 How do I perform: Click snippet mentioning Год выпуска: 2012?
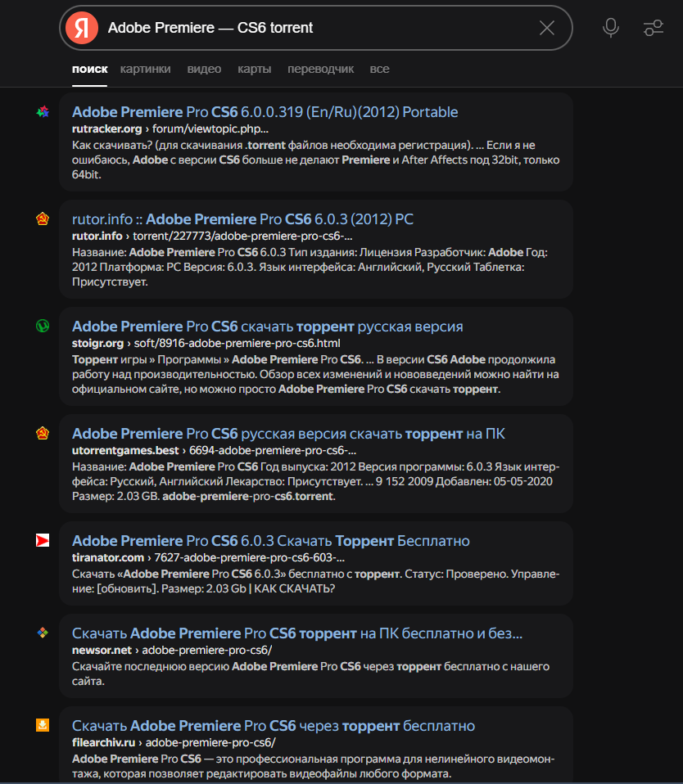point(316,481)
